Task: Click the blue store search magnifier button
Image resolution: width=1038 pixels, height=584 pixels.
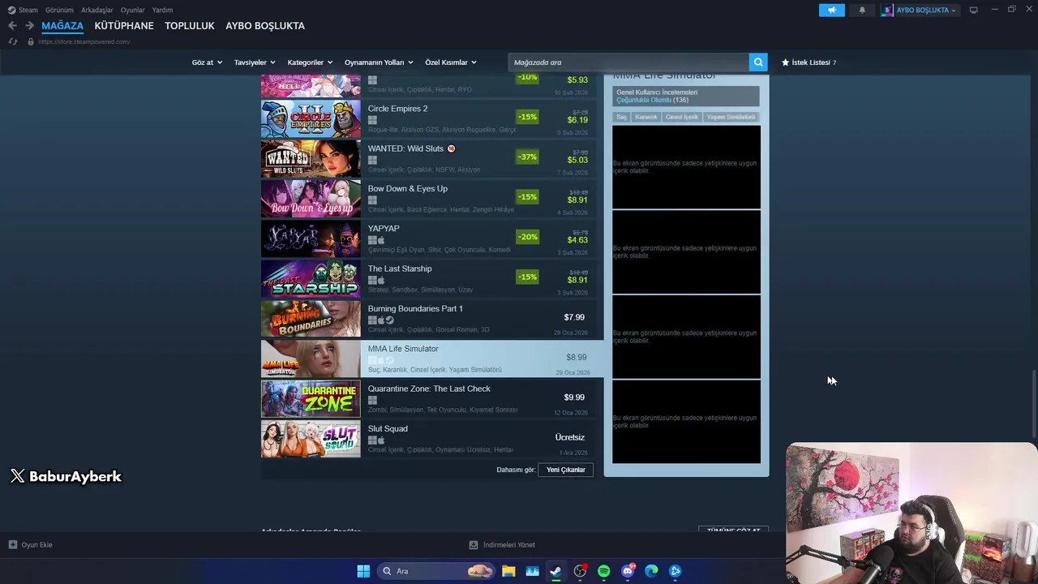Action: [x=758, y=62]
